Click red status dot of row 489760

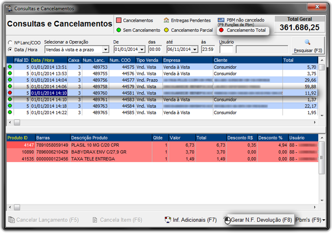click(10, 93)
